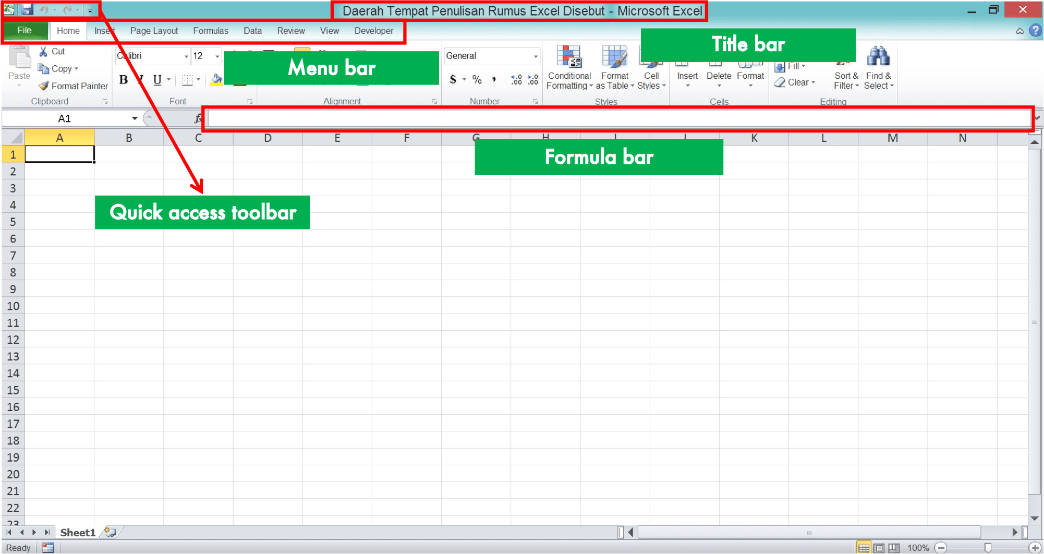Click the Fill Color bucket icon
The image size is (1044, 554).
click(216, 79)
